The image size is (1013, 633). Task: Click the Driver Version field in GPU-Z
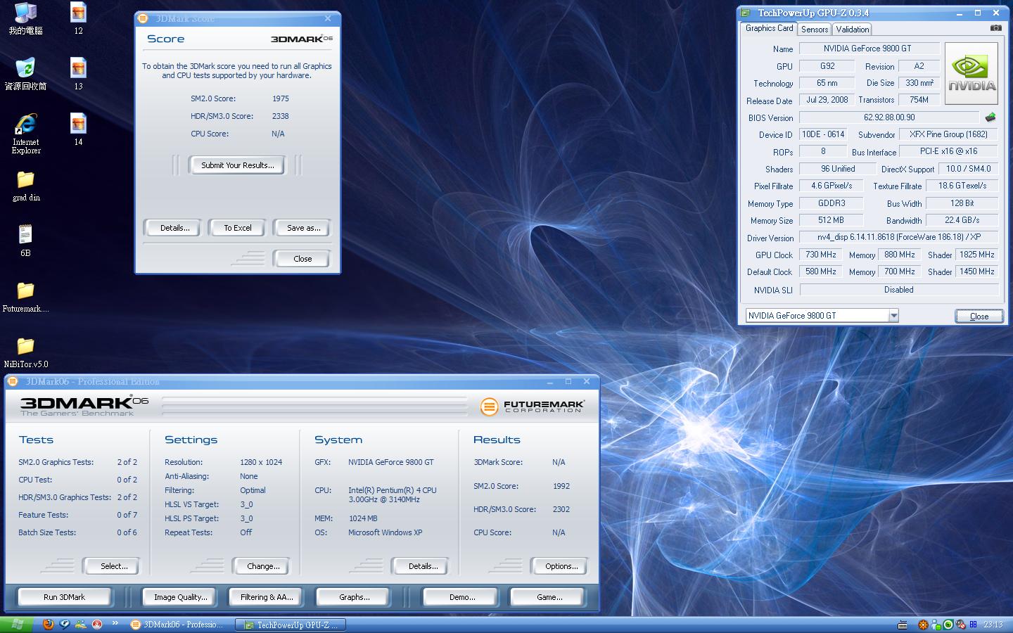click(x=898, y=237)
